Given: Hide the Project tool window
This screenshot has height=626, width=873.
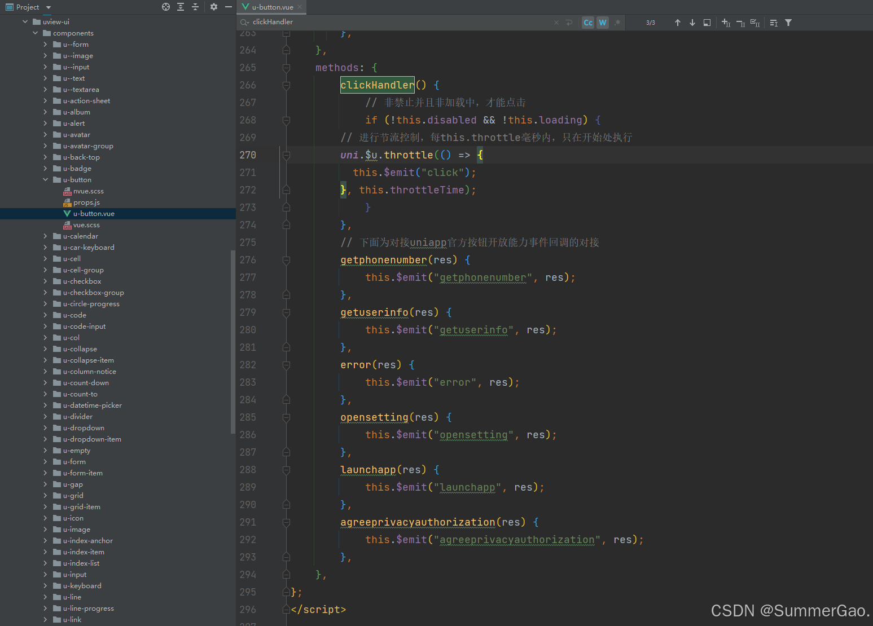Looking at the screenshot, I should [228, 7].
